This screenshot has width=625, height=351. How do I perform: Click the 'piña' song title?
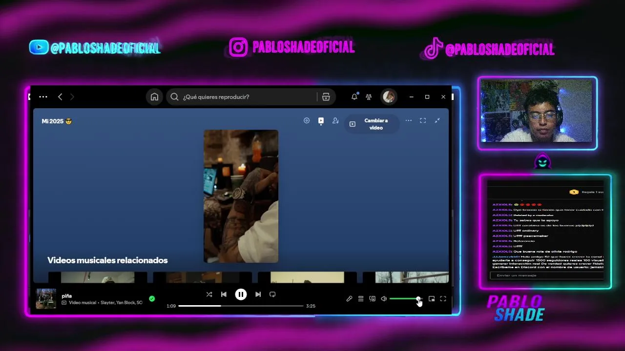coord(67,296)
